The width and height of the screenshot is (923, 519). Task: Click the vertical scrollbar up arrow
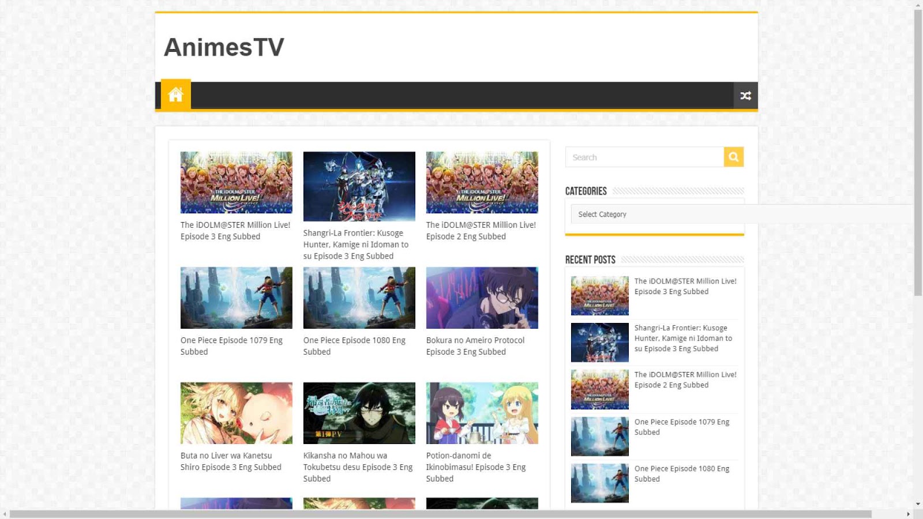(x=918, y=5)
